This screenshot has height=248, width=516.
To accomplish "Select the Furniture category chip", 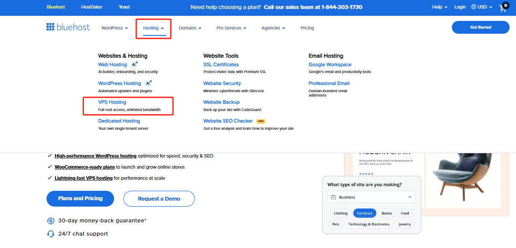I will click(365, 213).
